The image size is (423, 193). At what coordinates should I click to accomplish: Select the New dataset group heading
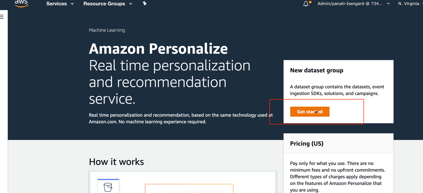point(316,70)
